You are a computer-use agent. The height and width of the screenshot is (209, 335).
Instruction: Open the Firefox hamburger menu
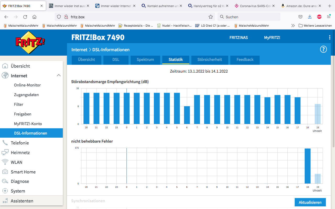pos(329,17)
